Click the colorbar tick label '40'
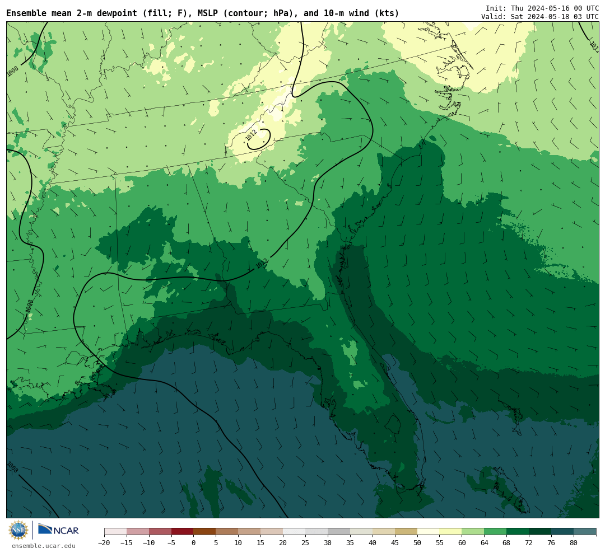Screen dimensions: 605x553 tap(373, 542)
